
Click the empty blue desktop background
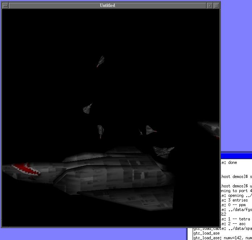click(x=235, y=73)
